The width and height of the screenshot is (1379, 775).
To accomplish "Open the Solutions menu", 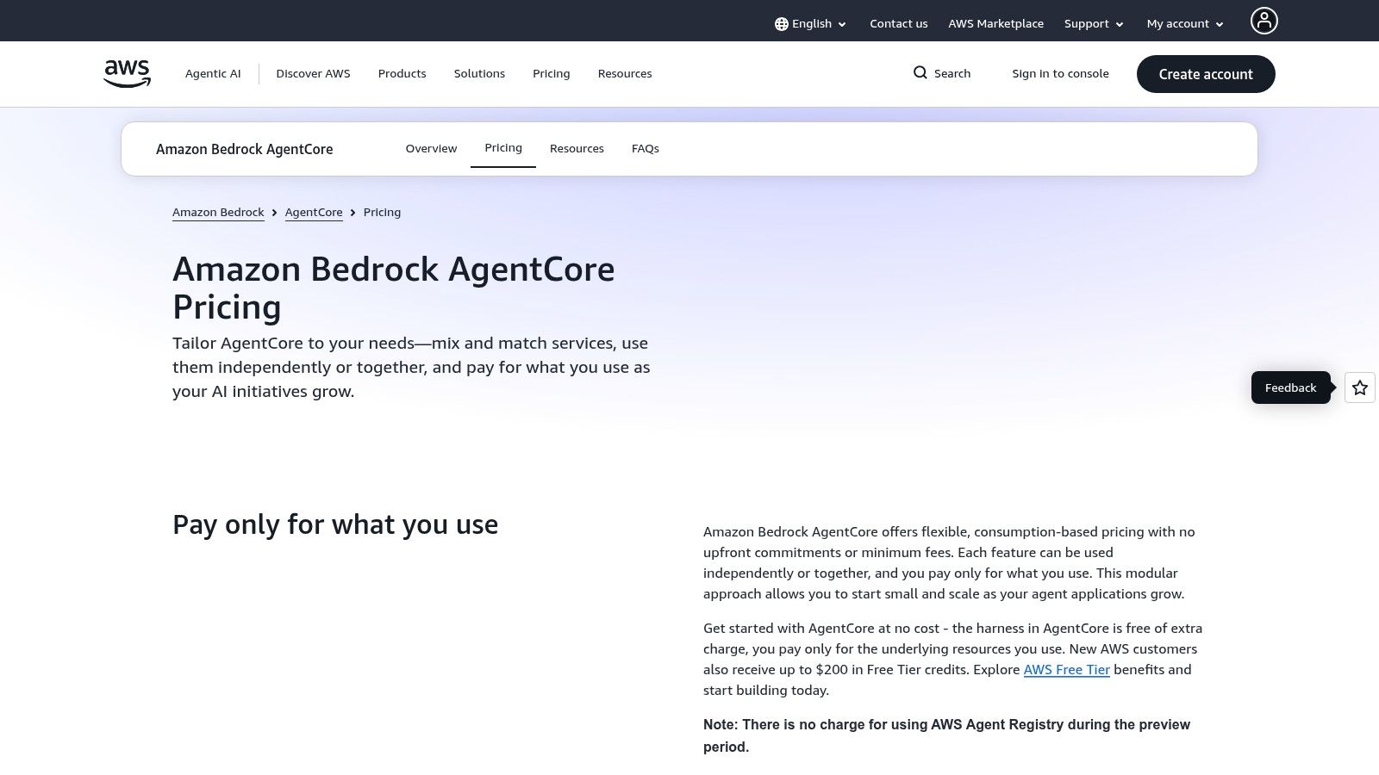I will click(x=479, y=74).
